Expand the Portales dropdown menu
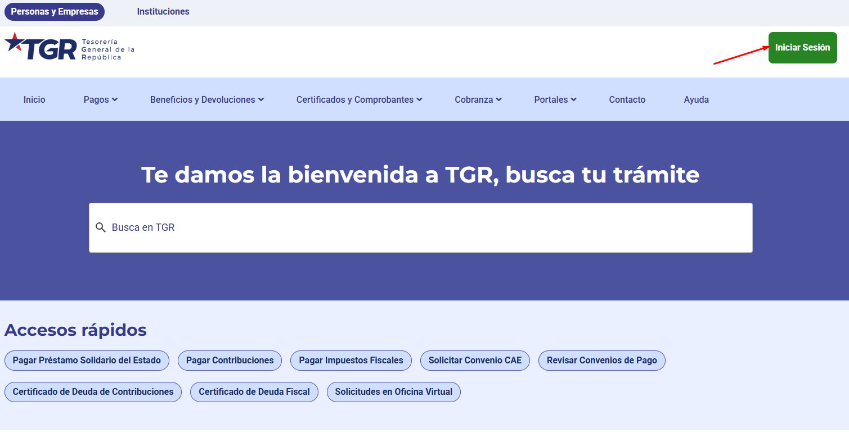This screenshot has width=849, height=442. [x=555, y=99]
